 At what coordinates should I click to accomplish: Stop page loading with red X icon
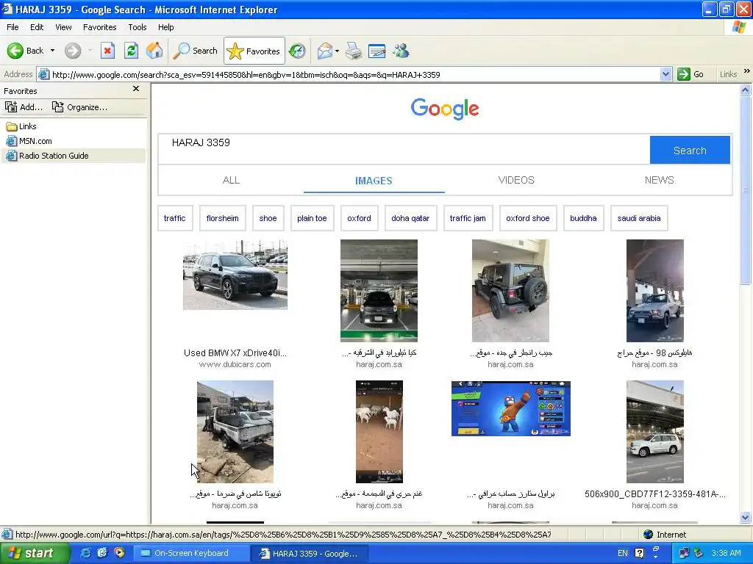107,51
